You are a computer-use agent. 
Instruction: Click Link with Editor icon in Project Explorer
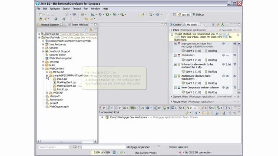click(x=91, y=29)
